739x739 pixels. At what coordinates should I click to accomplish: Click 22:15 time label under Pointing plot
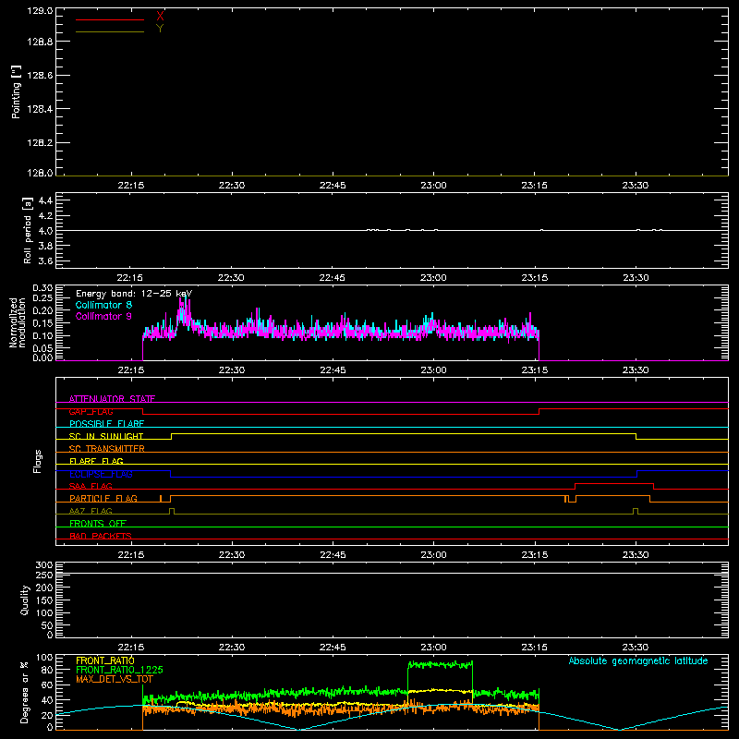click(x=131, y=186)
